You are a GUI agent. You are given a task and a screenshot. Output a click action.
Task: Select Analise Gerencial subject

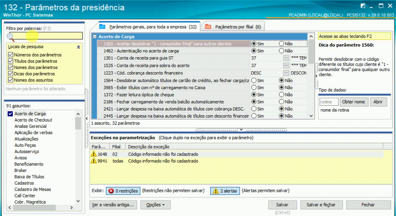(x=31, y=126)
